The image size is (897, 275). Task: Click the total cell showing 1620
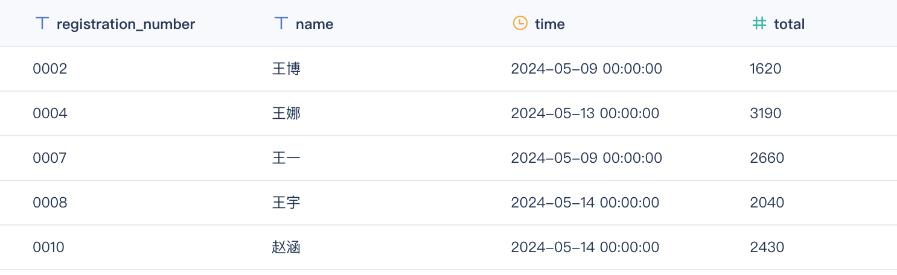(x=765, y=69)
